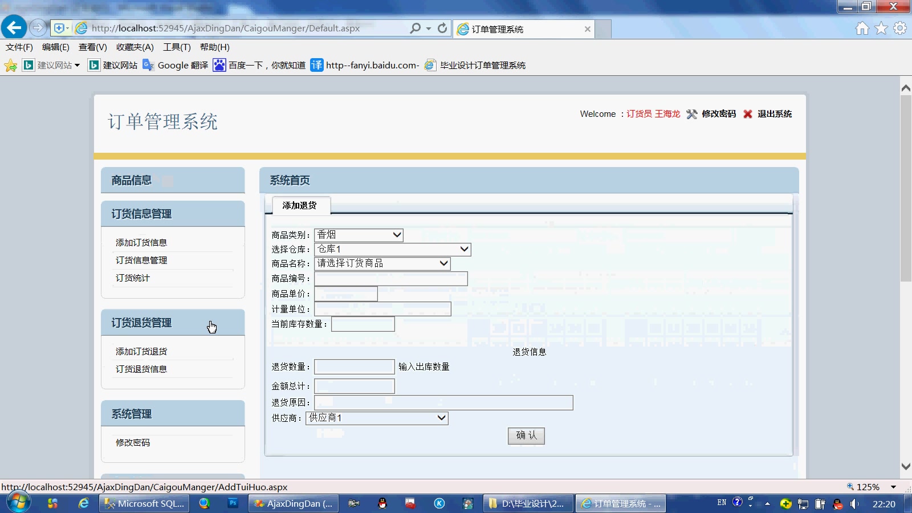Click the 退货原因 input field
The width and height of the screenshot is (912, 513).
(x=443, y=403)
